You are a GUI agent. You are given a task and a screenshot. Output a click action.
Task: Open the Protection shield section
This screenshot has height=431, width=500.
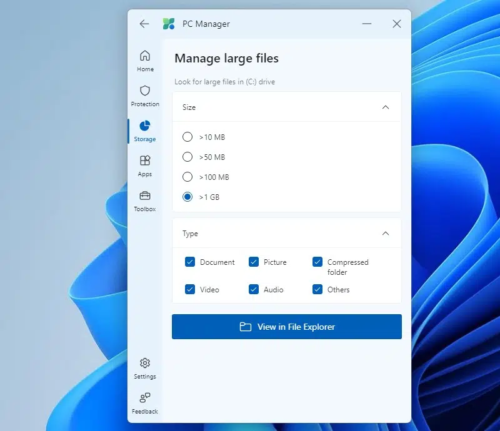145,96
